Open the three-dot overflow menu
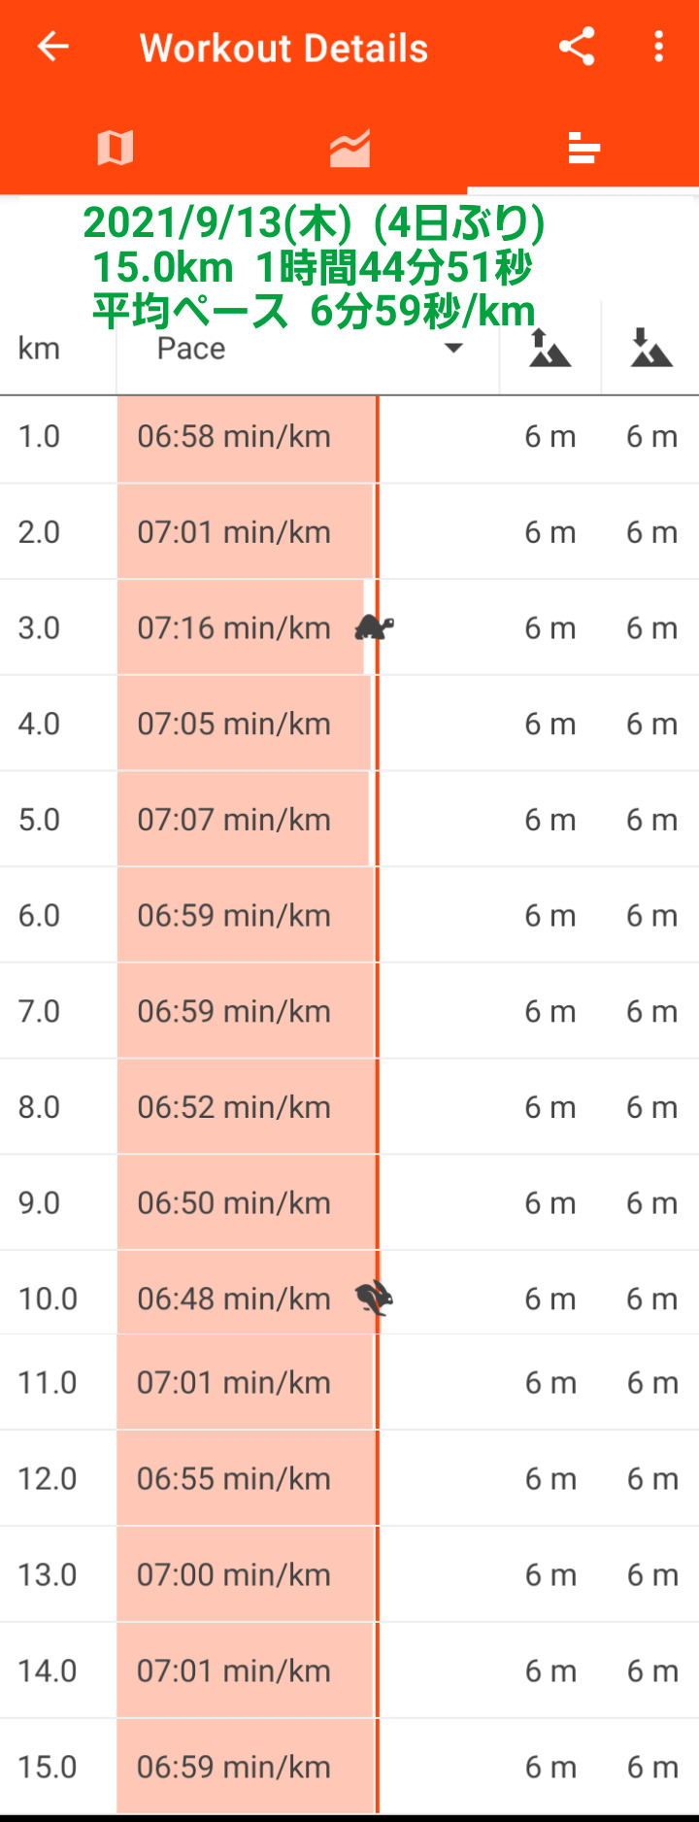Screen dimensions: 699x1822 click(659, 47)
